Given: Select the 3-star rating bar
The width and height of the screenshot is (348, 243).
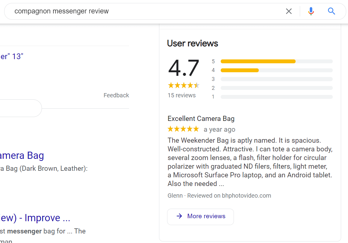Looking at the screenshot, I should click(x=276, y=79).
